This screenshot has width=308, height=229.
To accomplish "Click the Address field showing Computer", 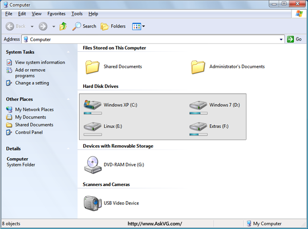I will pyautogui.click(x=153, y=40).
